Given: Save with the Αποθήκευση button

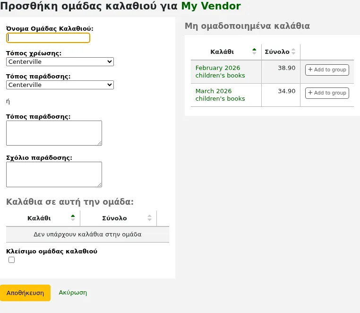Looking at the screenshot, I should [25, 293].
